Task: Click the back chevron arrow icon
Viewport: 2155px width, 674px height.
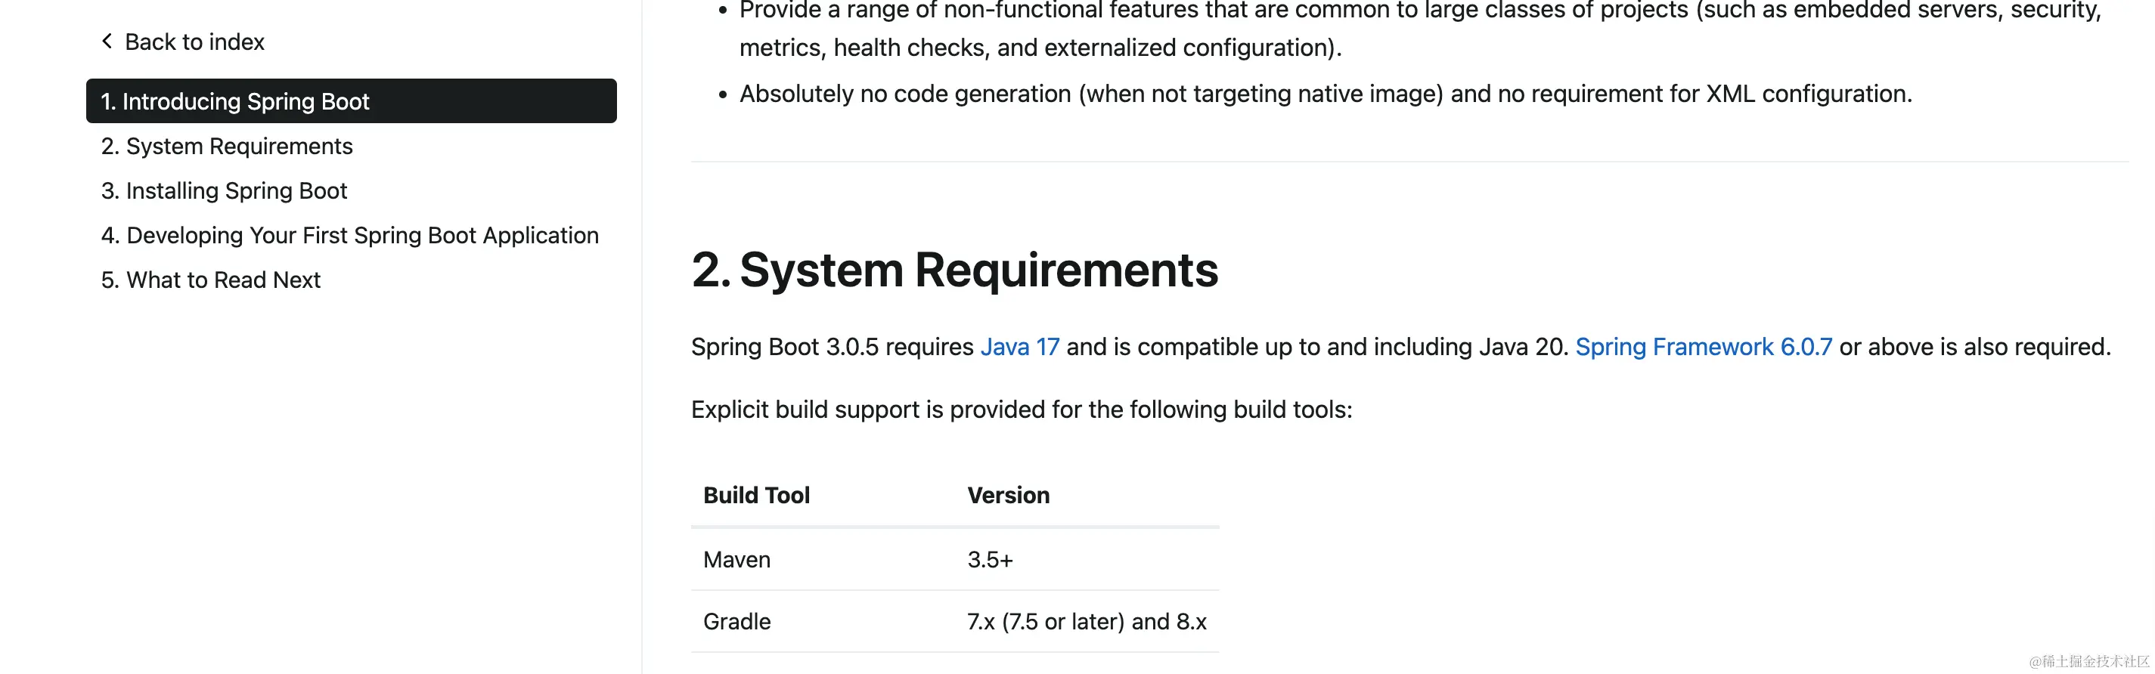Action: [107, 41]
